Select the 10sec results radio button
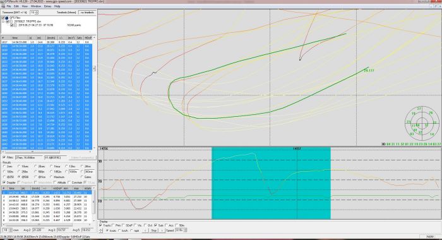 click(x=19, y=166)
